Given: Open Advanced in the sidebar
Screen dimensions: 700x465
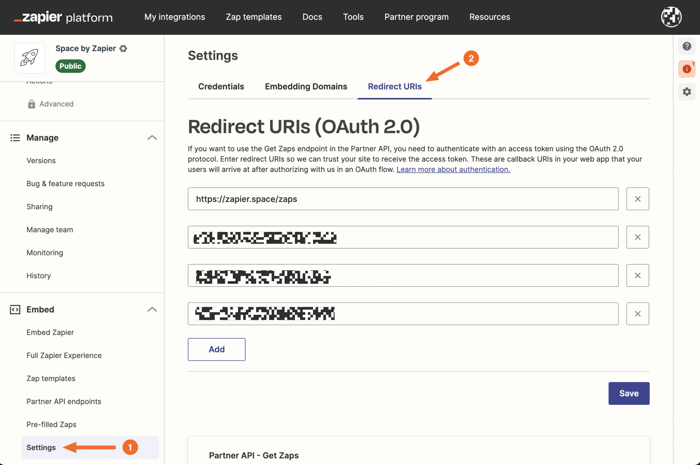Looking at the screenshot, I should [56, 104].
